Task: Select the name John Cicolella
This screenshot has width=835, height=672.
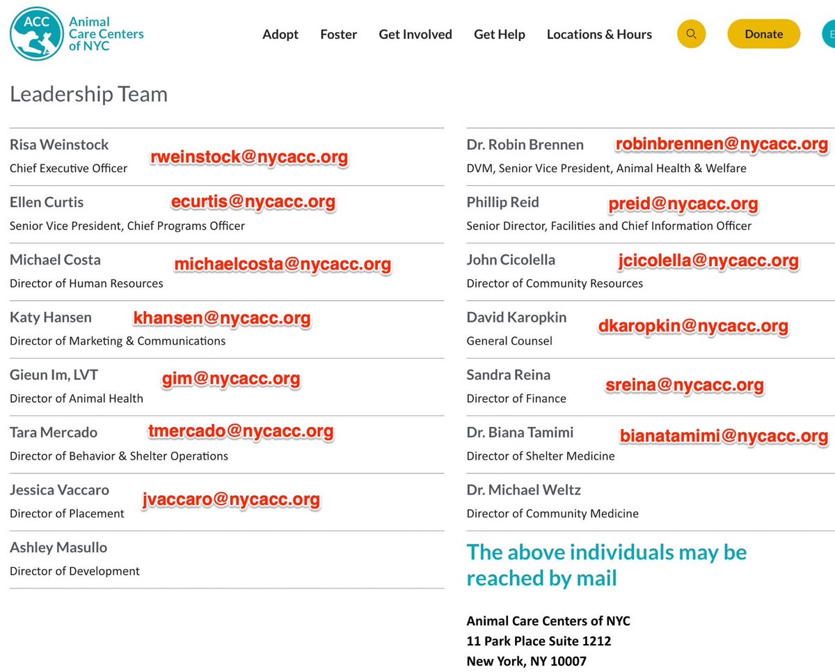Action: coord(511,260)
